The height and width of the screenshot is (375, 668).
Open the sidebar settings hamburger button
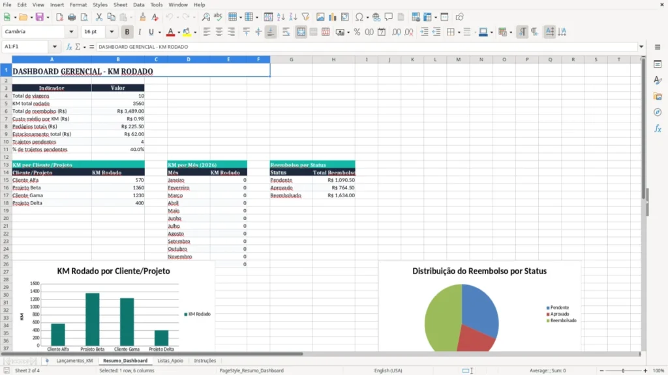(x=658, y=47)
